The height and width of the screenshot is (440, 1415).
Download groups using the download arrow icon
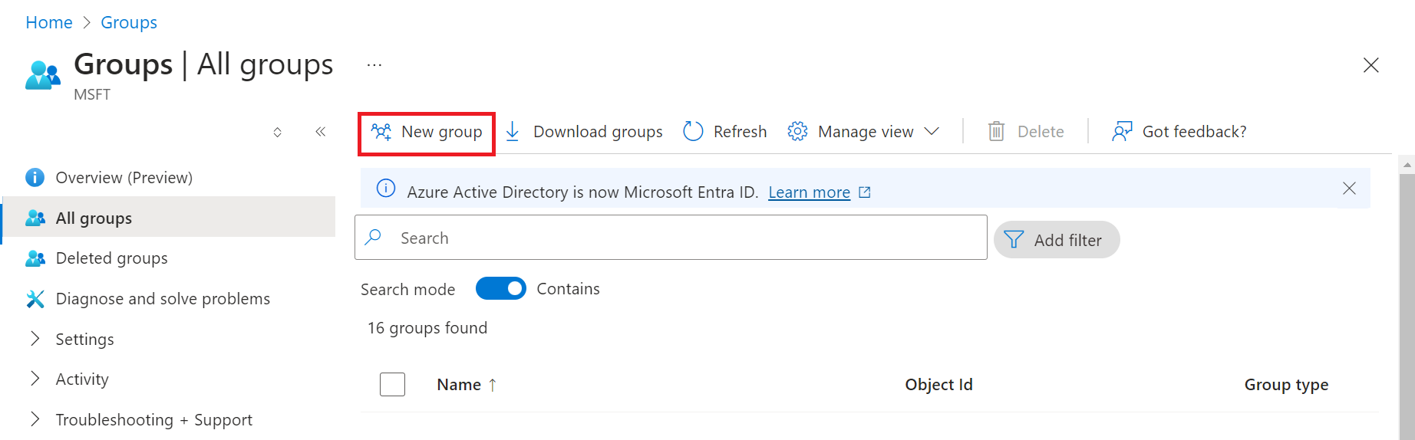(x=513, y=132)
